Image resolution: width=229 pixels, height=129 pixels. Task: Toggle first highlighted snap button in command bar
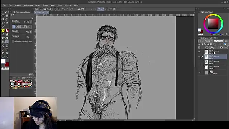point(99,9)
